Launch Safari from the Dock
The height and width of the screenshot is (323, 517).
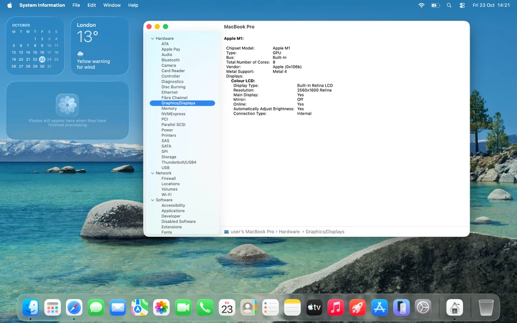point(74,307)
